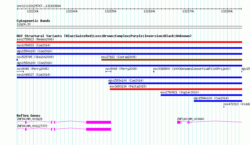Click the 132130k ruler label
Screen dimensions: 250x145
33,11
